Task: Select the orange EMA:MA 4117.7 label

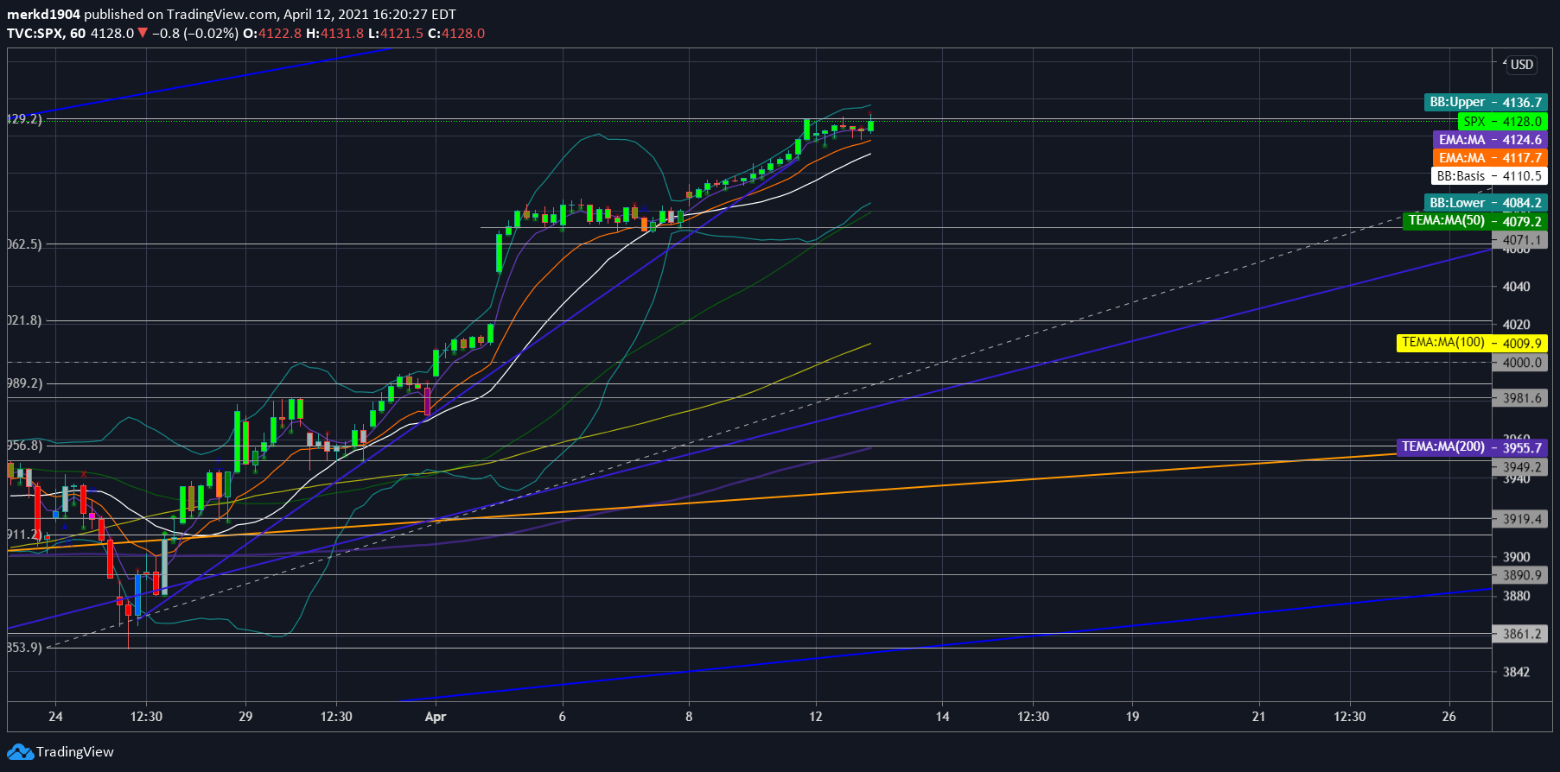Action: pos(1490,157)
